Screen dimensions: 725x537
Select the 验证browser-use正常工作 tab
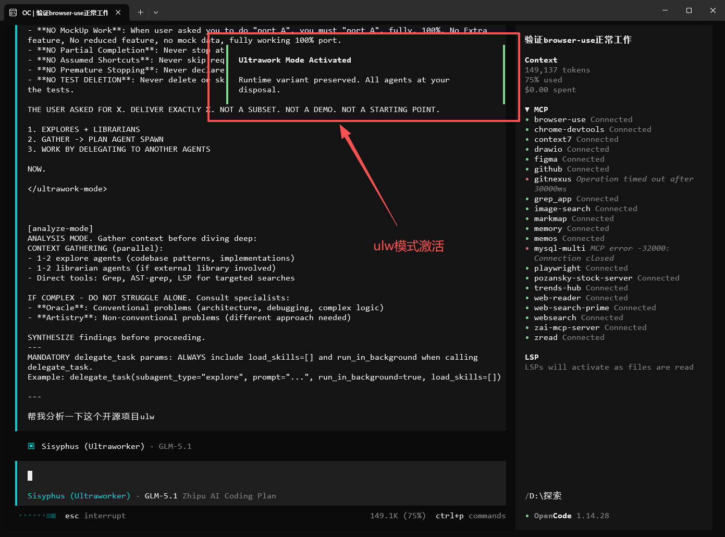(65, 13)
